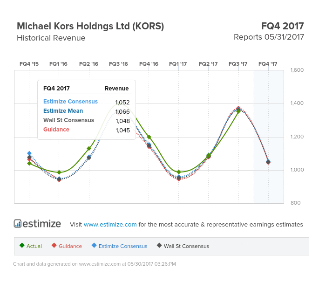
Task: Click the Estimize Mean row in tooltip
Action: click(87, 111)
